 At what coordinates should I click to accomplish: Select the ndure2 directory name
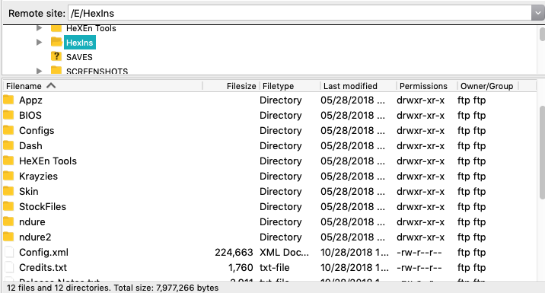[x=35, y=237]
